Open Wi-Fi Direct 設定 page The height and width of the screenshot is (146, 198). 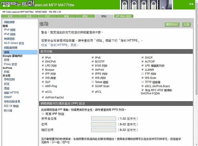point(14,43)
